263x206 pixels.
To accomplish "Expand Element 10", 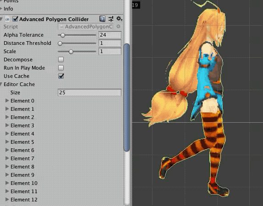I will tap(7, 183).
